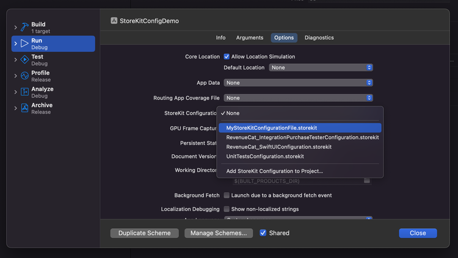The height and width of the screenshot is (258, 458).
Task: Toggle Allow Location Simulation checkbox
Action: (227, 57)
